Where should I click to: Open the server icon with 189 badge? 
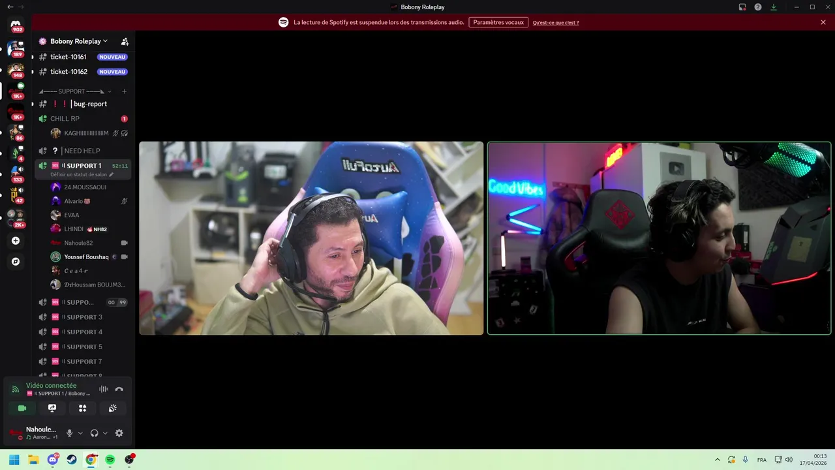coord(16,48)
